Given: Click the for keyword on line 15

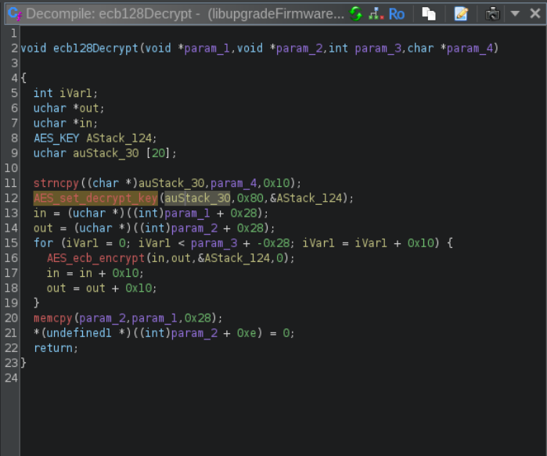Looking at the screenshot, I should coord(43,243).
